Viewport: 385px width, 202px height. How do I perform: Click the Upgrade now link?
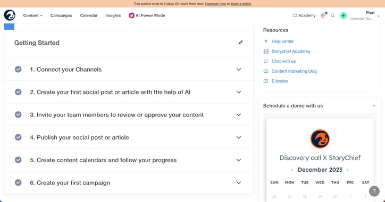[215, 4]
